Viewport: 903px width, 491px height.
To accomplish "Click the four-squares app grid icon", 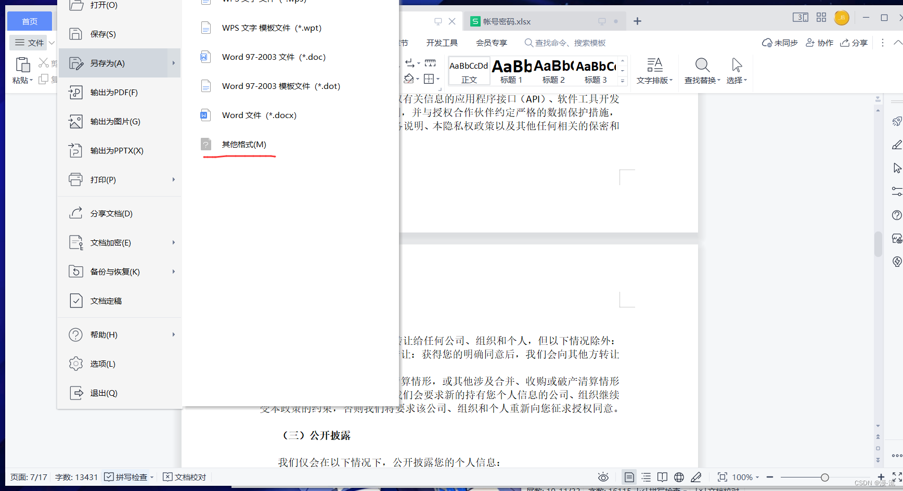I will (821, 18).
